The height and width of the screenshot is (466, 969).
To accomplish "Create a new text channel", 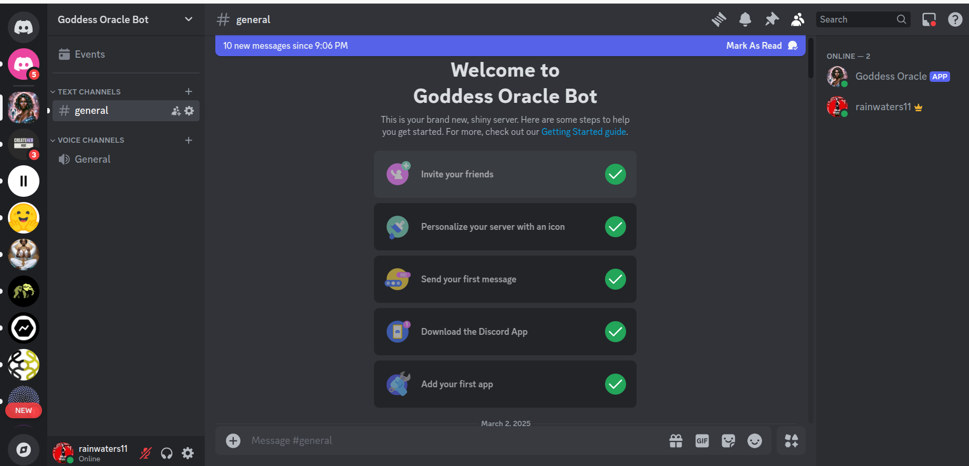I will (189, 92).
